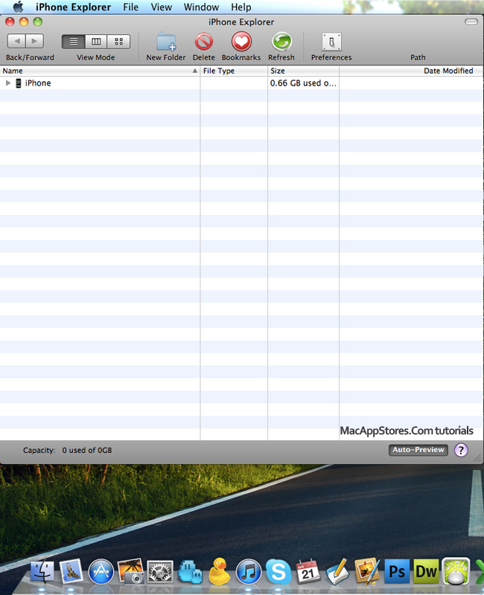Open Dreamweaver from the Dock

pyautogui.click(x=426, y=571)
